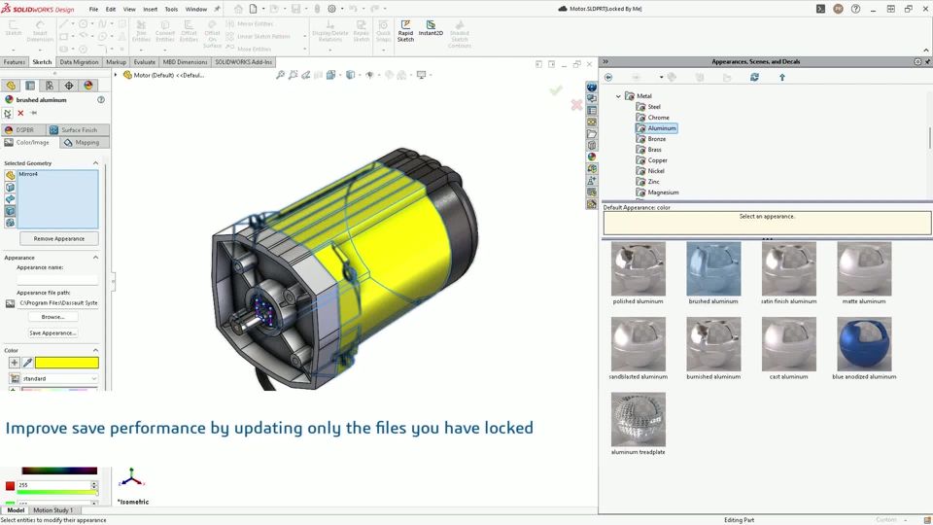This screenshot has height=525, width=933.
Task: Collapse the Selected Geometry section
Action: tap(95, 163)
